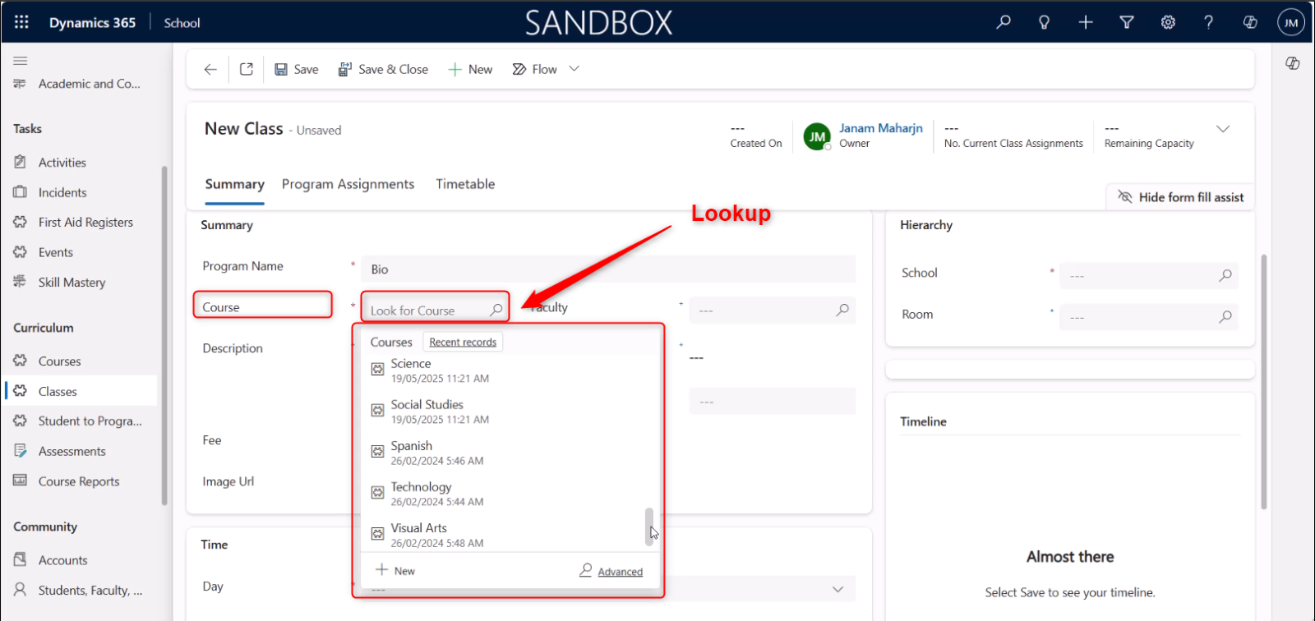Switch to the Timetable tab
Image resolution: width=1315 pixels, height=621 pixels.
[x=465, y=184]
